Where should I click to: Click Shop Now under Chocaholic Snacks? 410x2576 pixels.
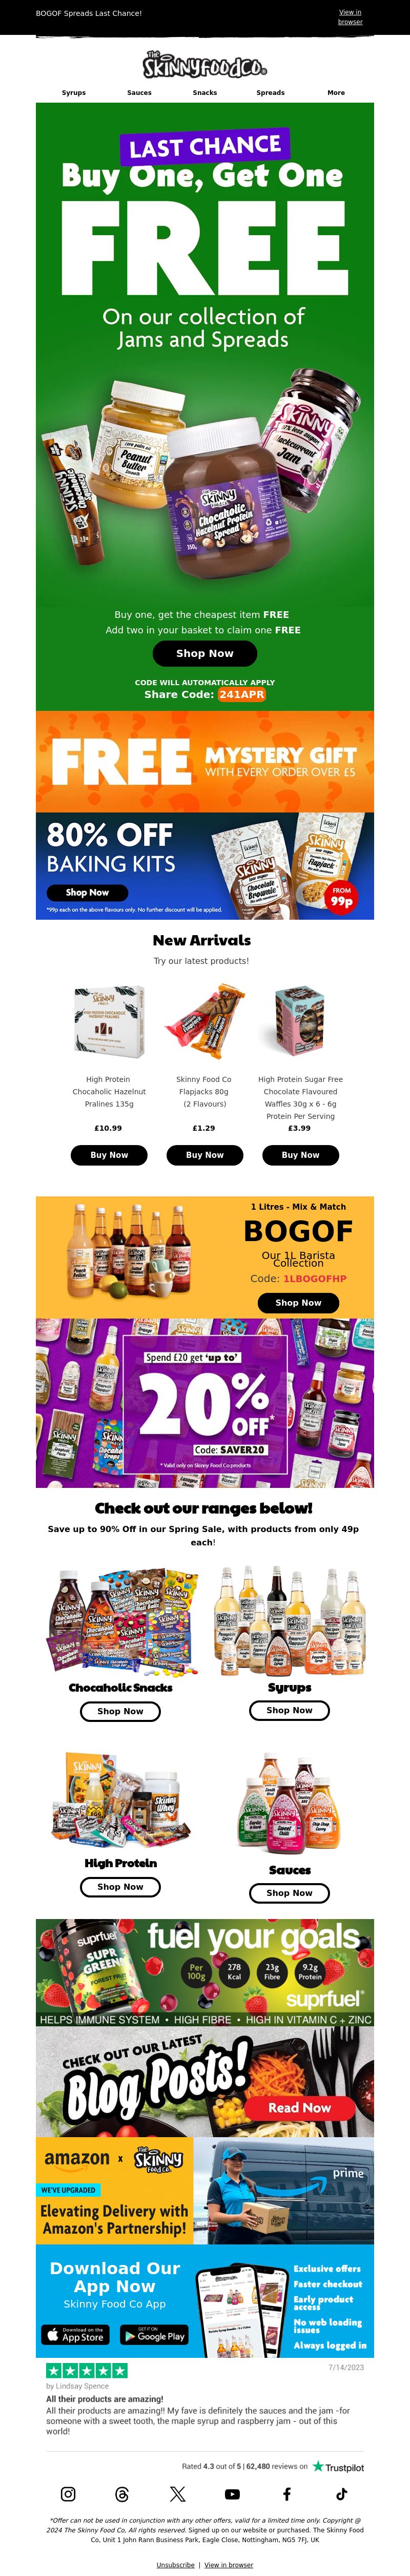(x=121, y=1711)
